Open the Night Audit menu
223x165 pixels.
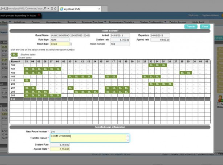[x=198, y=22]
